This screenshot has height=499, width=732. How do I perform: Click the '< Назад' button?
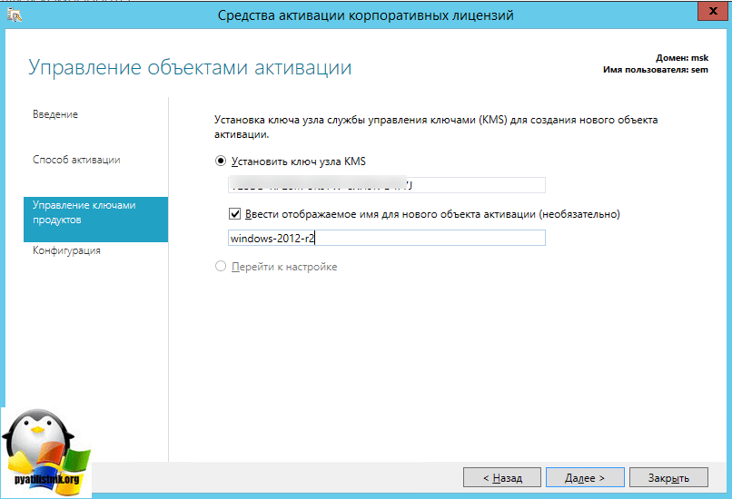click(x=502, y=477)
